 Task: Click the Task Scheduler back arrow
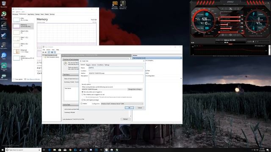click(x=43, y=52)
